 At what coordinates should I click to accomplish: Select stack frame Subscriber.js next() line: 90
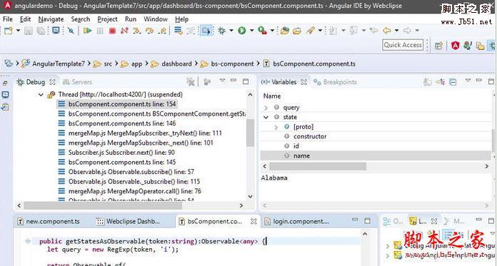coord(116,153)
